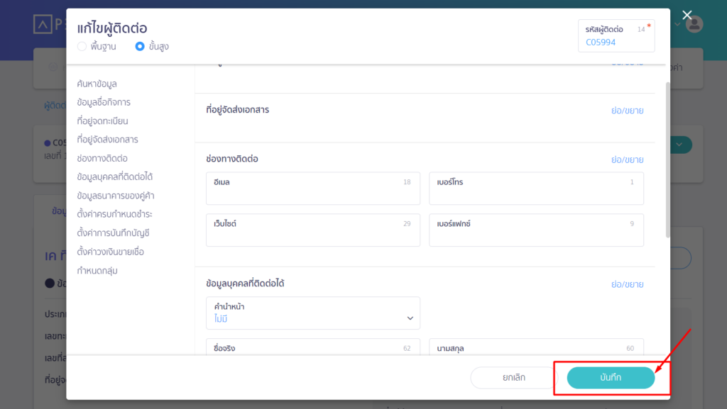Select ข้อมูลธนาคารของคู่ค้า in sidebar
The width and height of the screenshot is (727, 409).
(116, 196)
